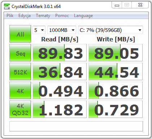
Task: Open the Plik menu
Action: pos(10,16)
